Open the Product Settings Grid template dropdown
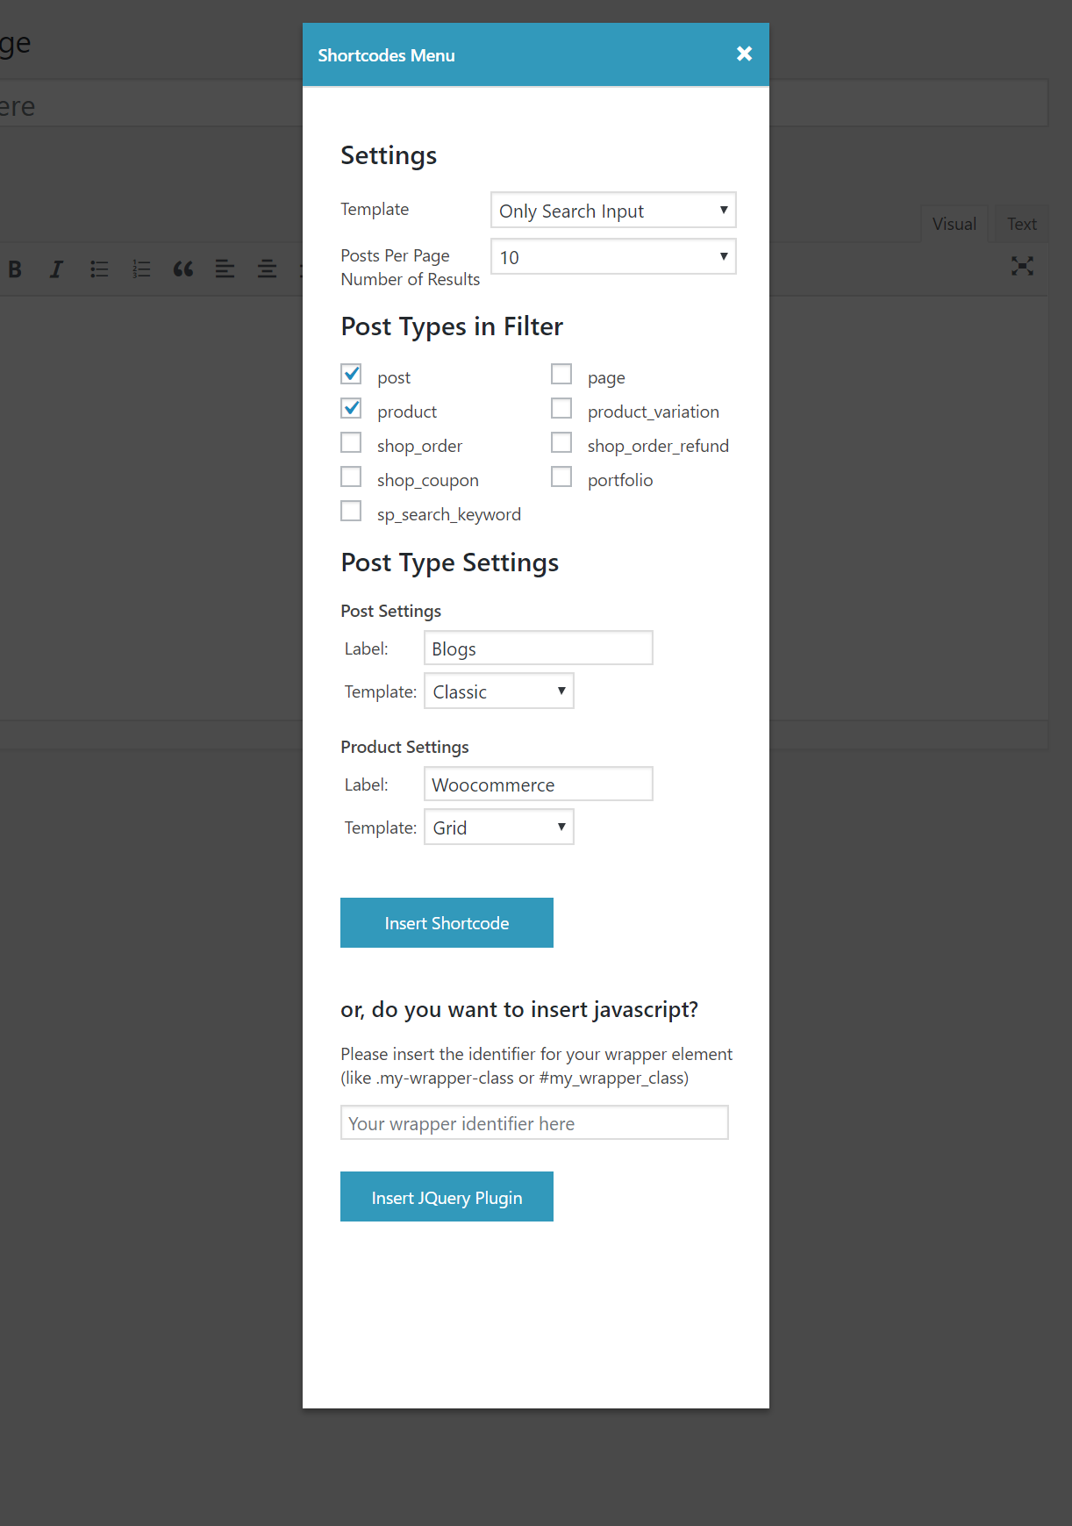This screenshot has height=1526, width=1072. (x=499, y=827)
